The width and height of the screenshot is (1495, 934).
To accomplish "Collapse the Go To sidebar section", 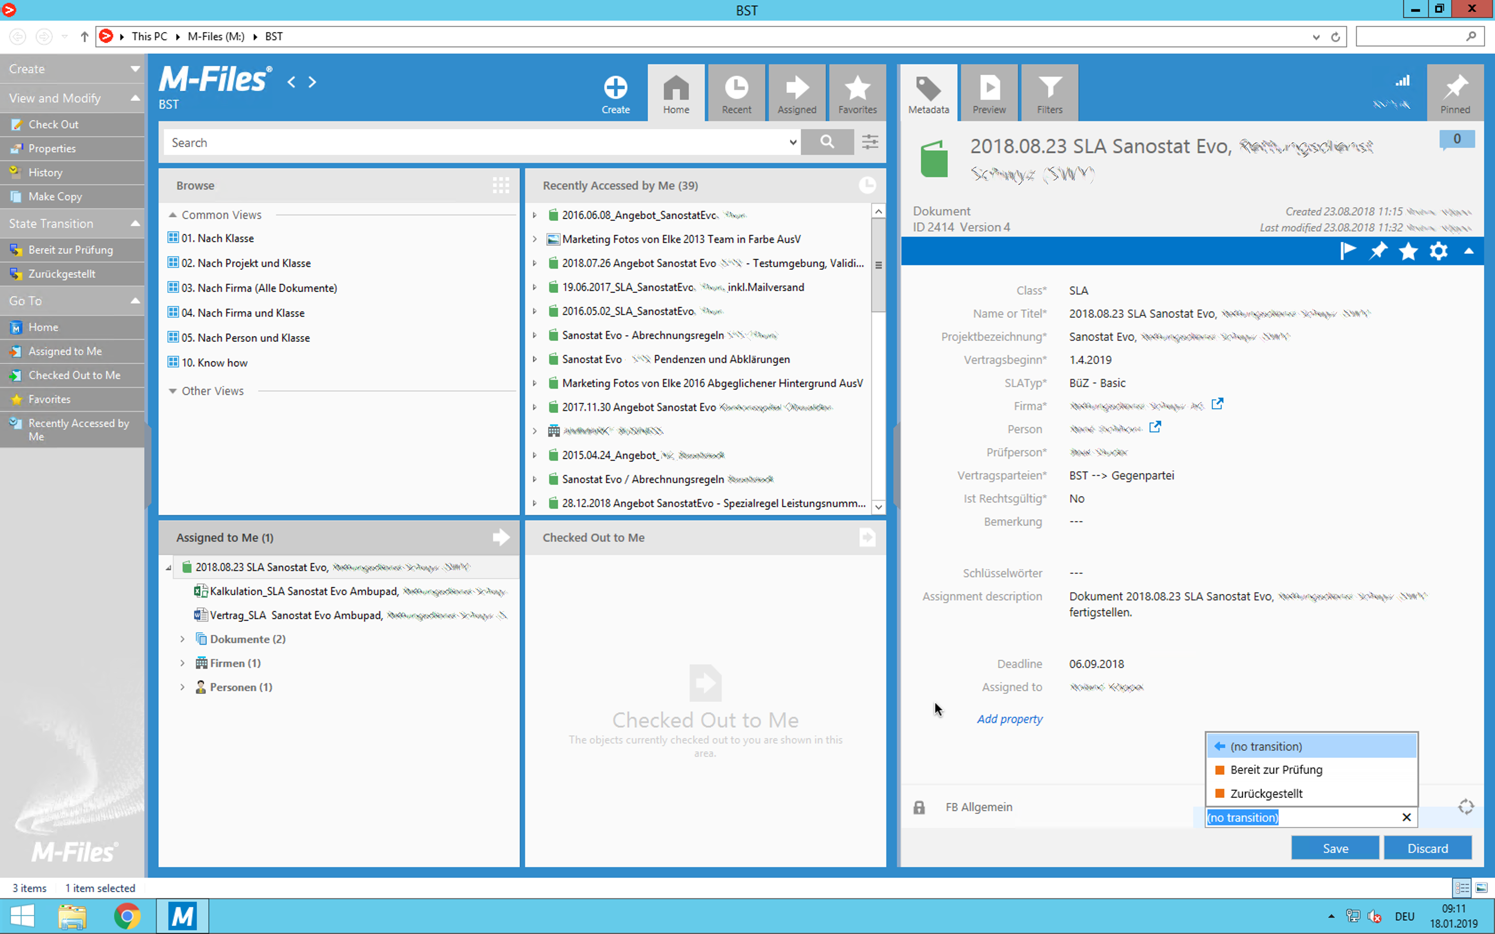I will click(x=135, y=300).
